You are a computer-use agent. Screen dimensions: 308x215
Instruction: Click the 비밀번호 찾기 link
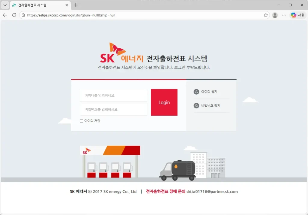click(211, 105)
